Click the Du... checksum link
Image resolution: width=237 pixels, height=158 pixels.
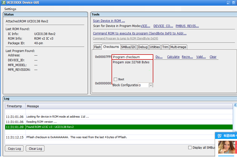(x=159, y=57)
